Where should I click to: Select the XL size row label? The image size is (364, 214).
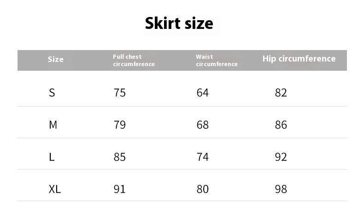click(x=55, y=189)
